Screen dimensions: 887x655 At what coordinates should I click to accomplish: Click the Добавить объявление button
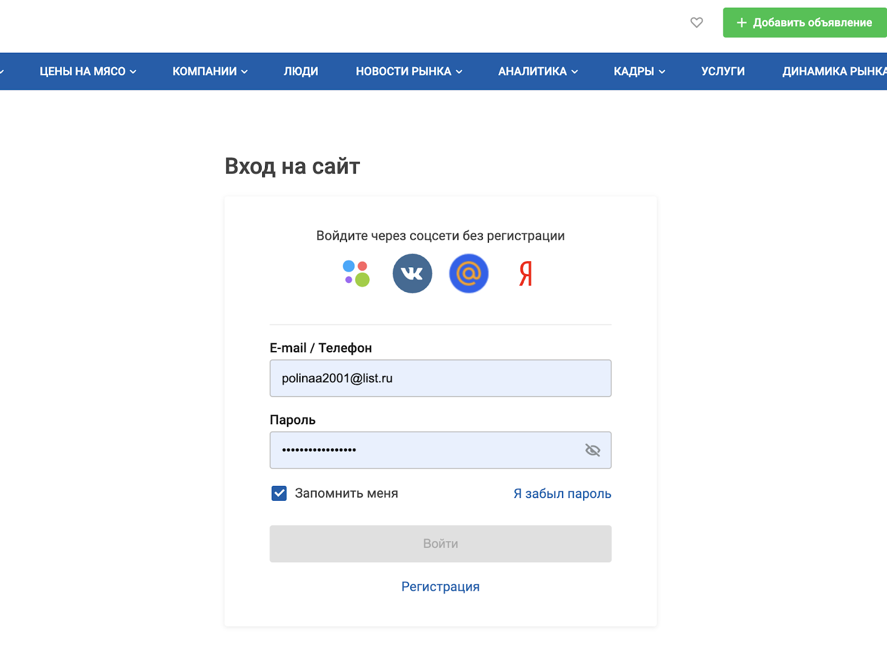(x=805, y=23)
